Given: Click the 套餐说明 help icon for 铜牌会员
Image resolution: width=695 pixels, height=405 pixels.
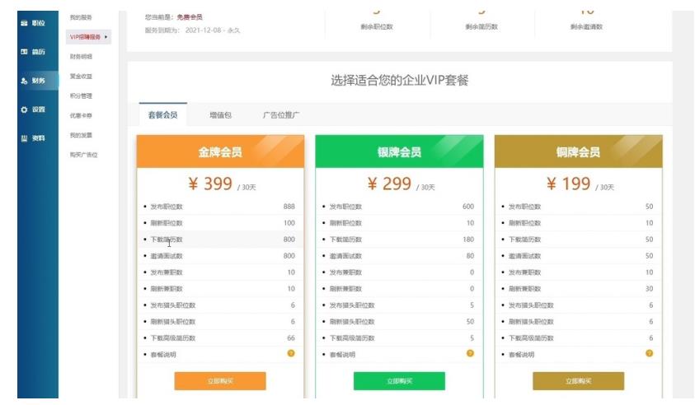Looking at the screenshot, I should point(649,354).
